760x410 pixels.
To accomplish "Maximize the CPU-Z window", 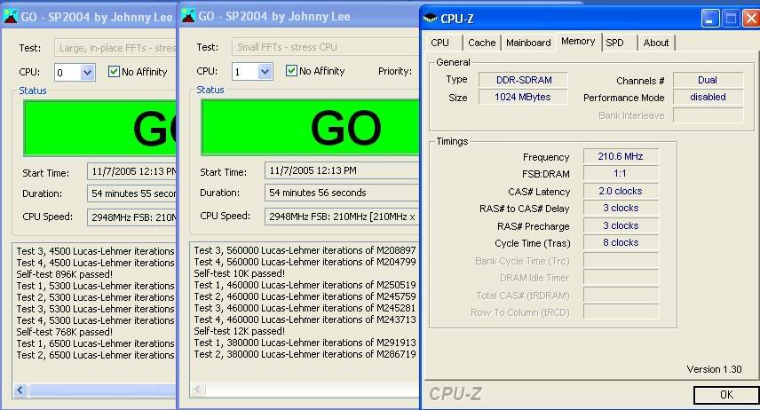I will [x=730, y=18].
